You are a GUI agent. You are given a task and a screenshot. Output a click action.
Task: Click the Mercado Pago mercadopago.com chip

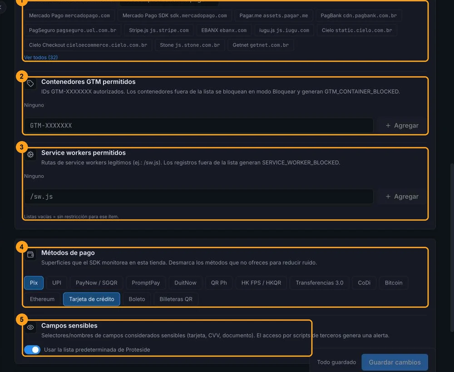(x=69, y=15)
